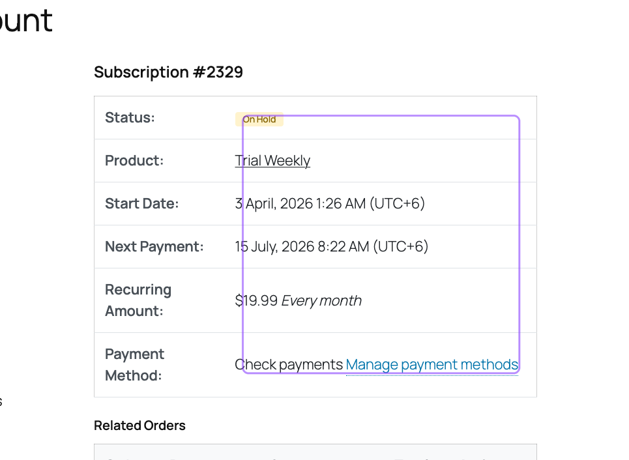Select the Subscription #2329 heading

tap(168, 72)
